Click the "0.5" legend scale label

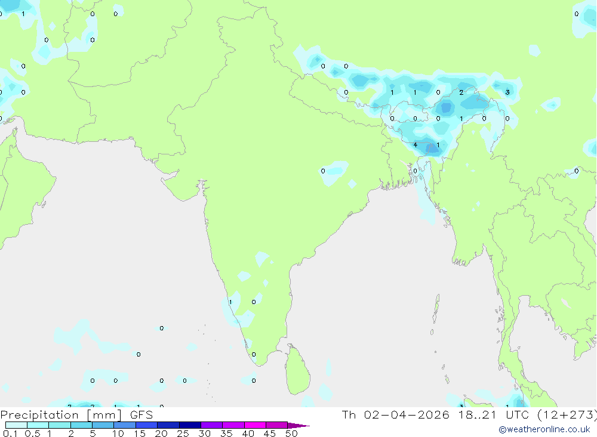click(x=32, y=433)
